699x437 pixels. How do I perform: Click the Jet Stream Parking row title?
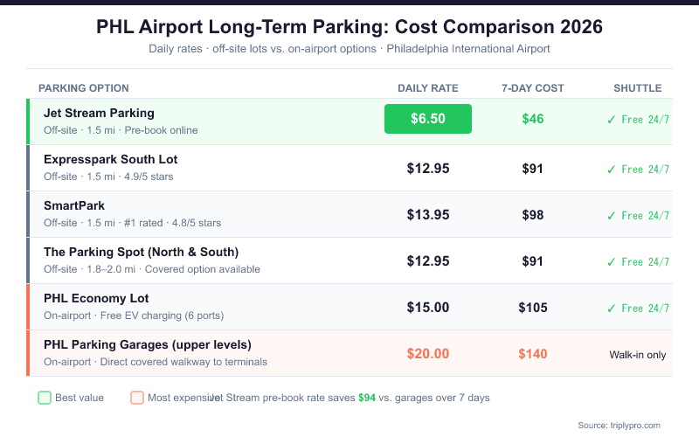coord(99,113)
